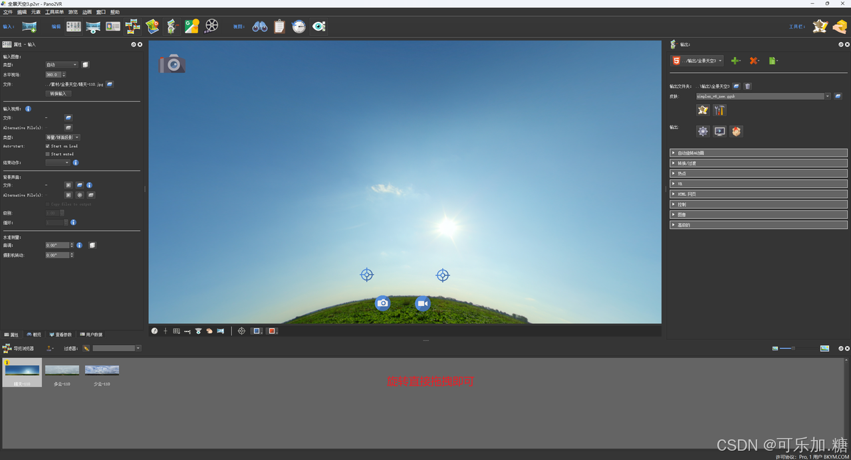Select 晴天-110 panorama thumbnail
Viewport: 851px width, 460px height.
22,373
